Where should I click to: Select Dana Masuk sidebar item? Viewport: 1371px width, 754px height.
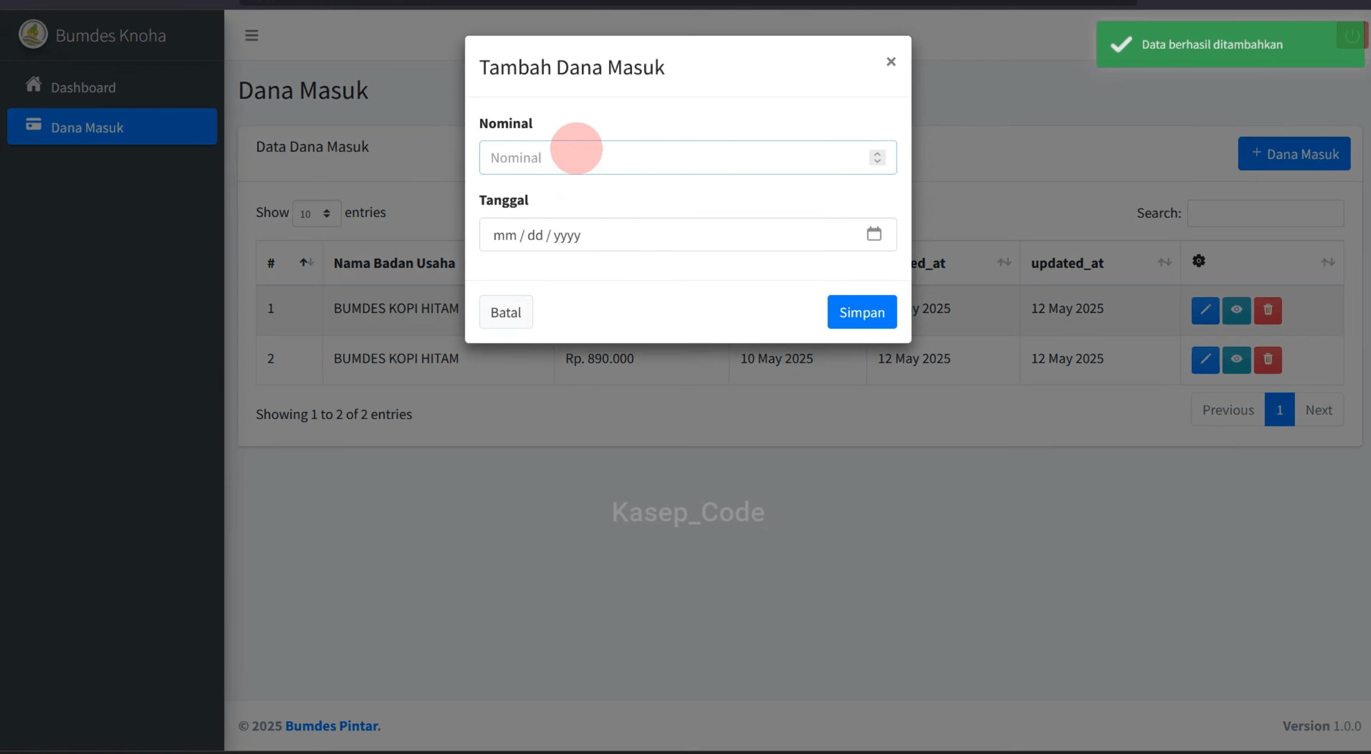(112, 127)
